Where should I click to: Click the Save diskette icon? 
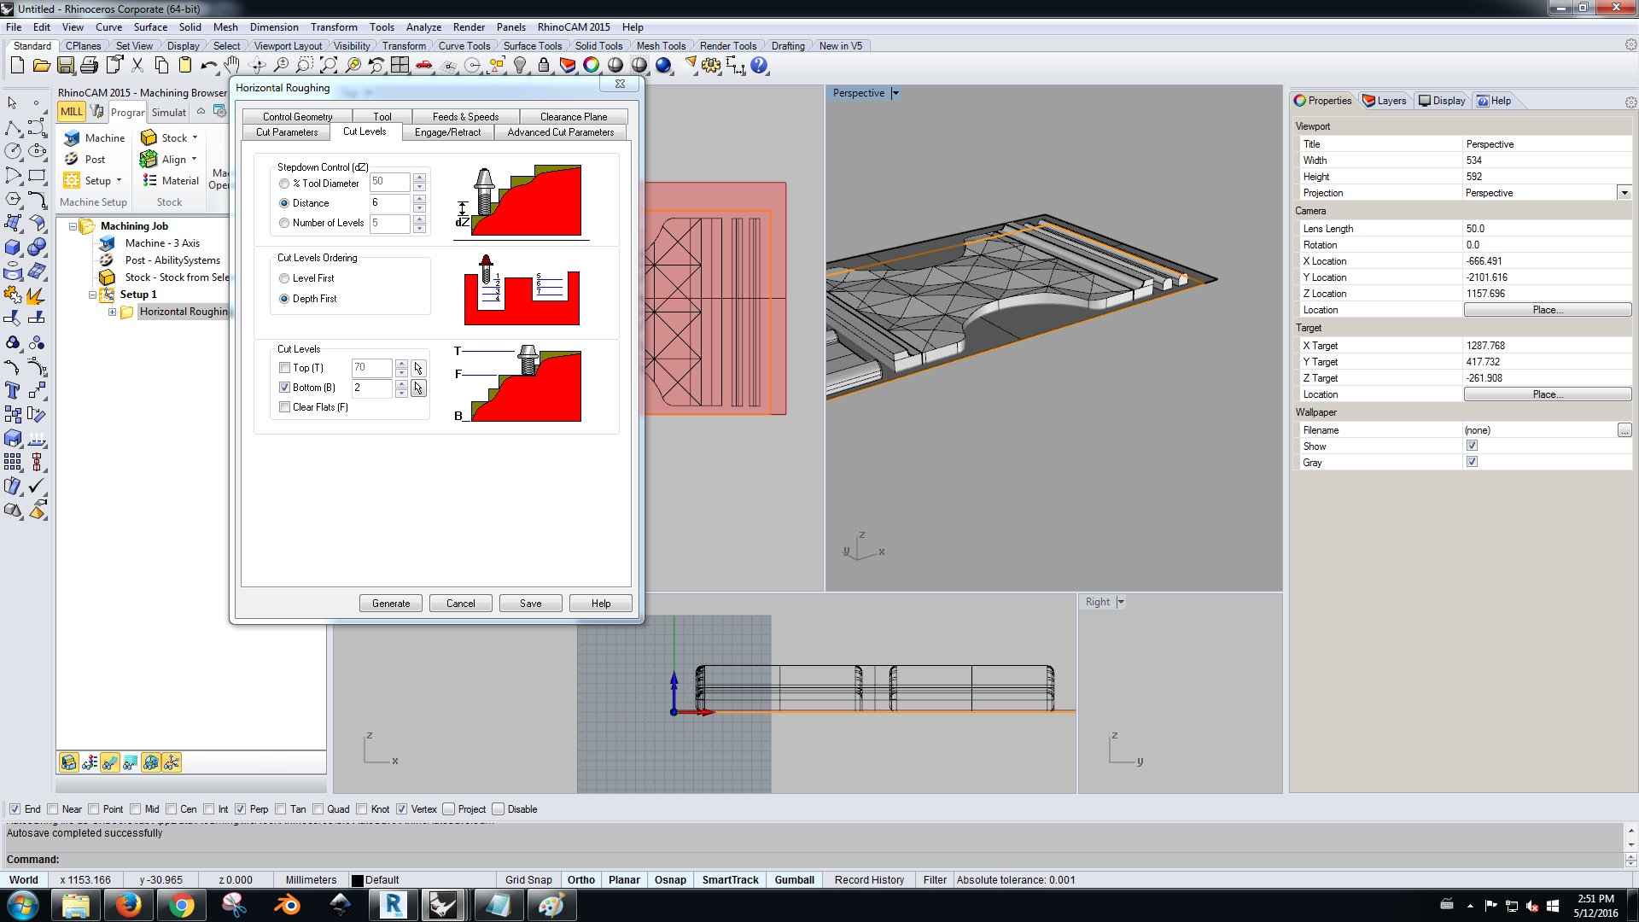pos(66,65)
